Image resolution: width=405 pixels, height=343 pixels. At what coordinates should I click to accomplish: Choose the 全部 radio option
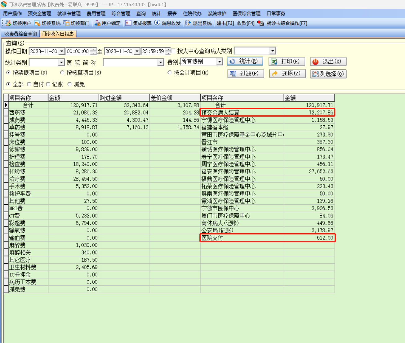[8, 84]
